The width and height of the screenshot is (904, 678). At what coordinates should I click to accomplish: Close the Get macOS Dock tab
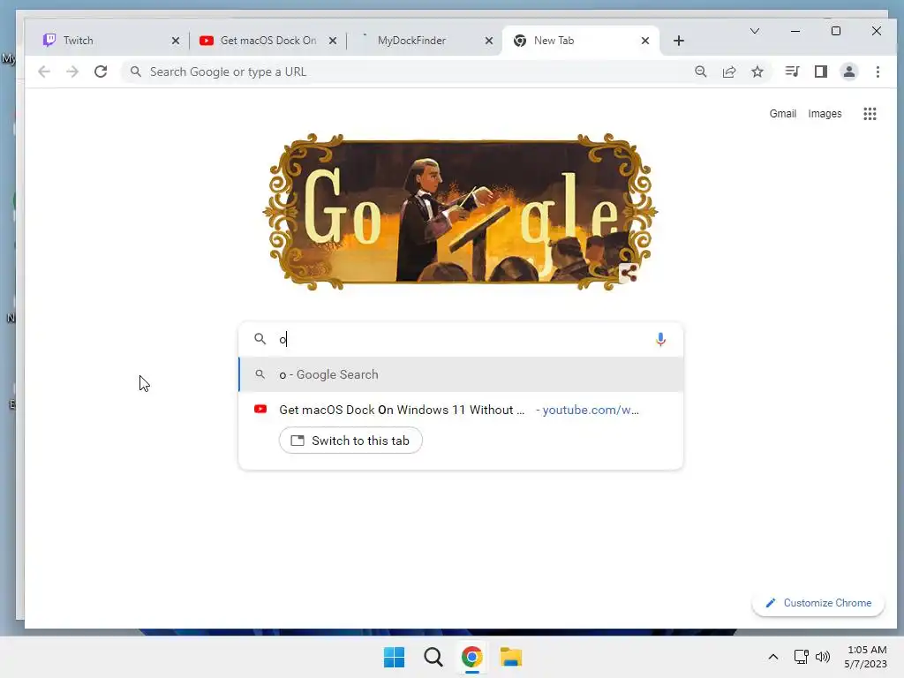[333, 41]
